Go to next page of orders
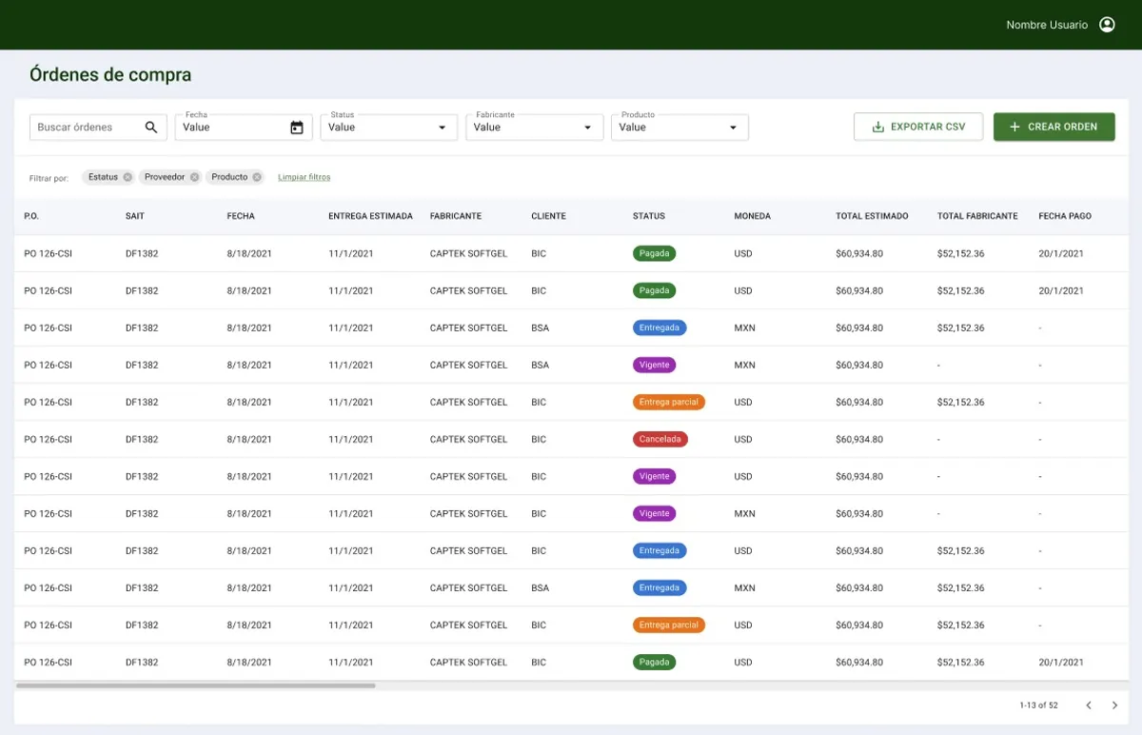The height and width of the screenshot is (735, 1142). point(1114,705)
